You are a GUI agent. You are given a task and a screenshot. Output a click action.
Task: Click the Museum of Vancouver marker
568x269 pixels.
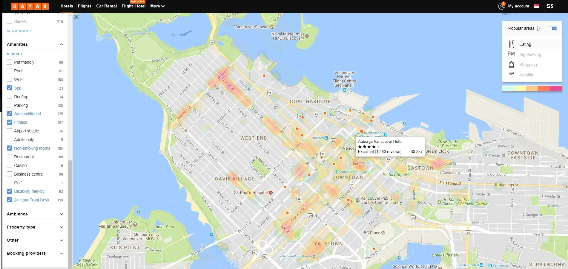click(157, 237)
